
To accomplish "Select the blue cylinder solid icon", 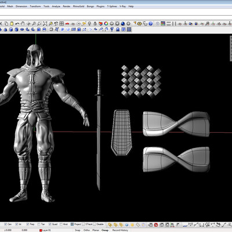I will point(11,30).
